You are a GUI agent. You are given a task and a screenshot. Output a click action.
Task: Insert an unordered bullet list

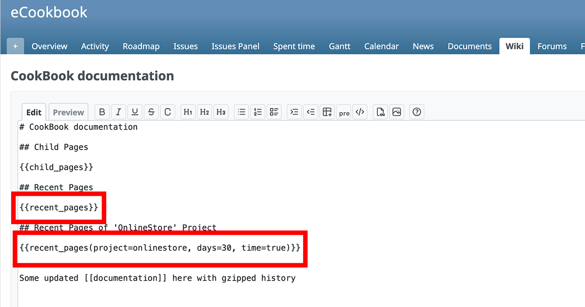241,112
